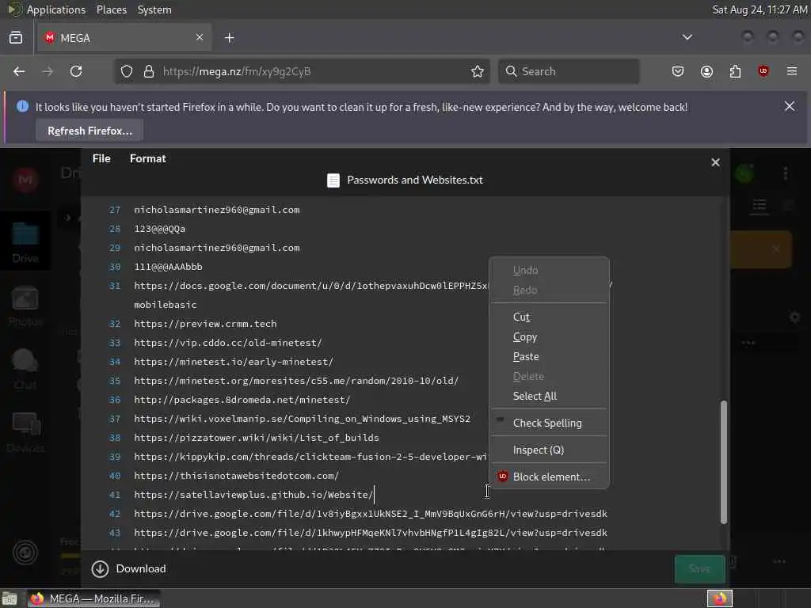Screen dimensions: 811x608
Task: Choose Paste from context menu
Action: pyautogui.click(x=550, y=357)
